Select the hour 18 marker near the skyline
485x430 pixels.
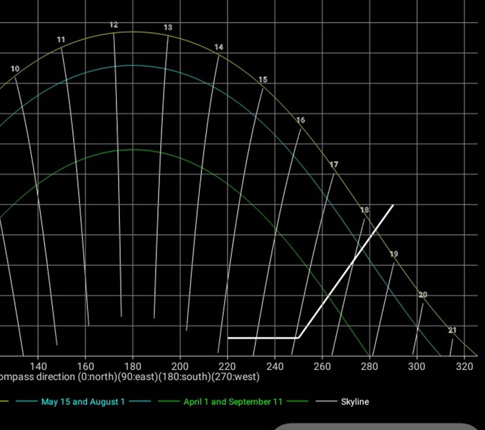364,211
